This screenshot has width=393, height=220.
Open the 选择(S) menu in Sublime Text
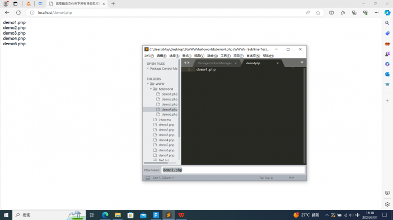[174, 56]
